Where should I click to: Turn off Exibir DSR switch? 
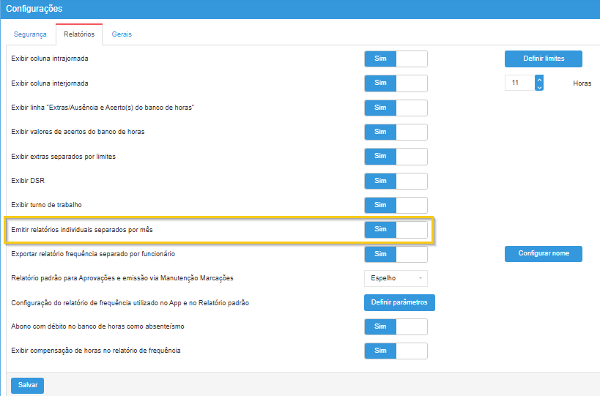click(396, 181)
